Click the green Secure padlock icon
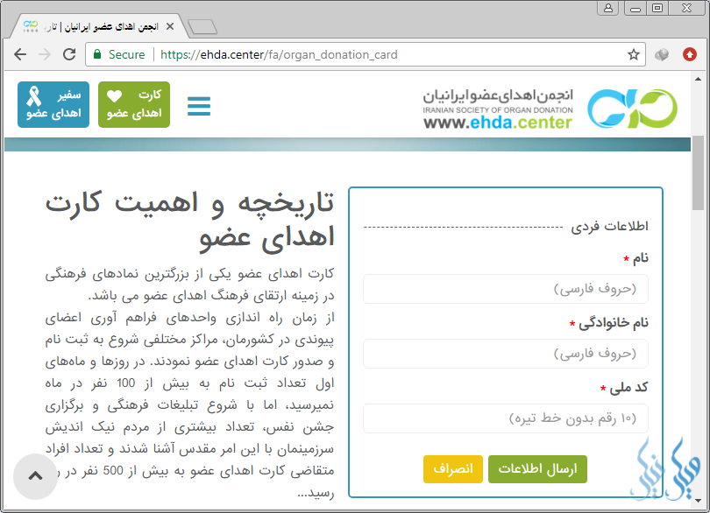The height and width of the screenshot is (513, 710). (97, 54)
